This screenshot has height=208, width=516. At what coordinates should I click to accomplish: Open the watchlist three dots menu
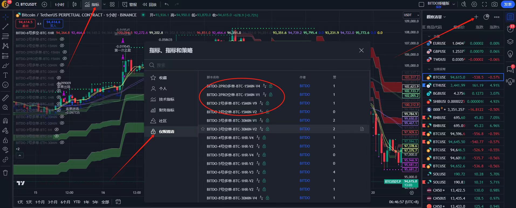(497, 17)
